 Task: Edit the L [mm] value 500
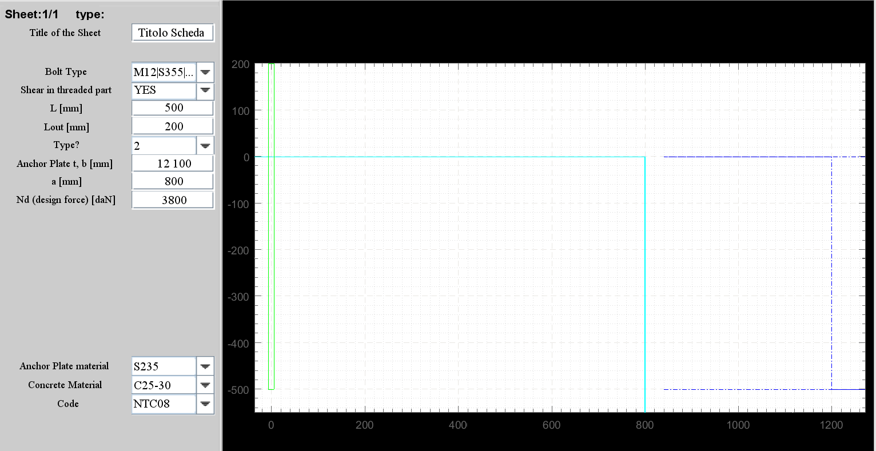point(173,108)
